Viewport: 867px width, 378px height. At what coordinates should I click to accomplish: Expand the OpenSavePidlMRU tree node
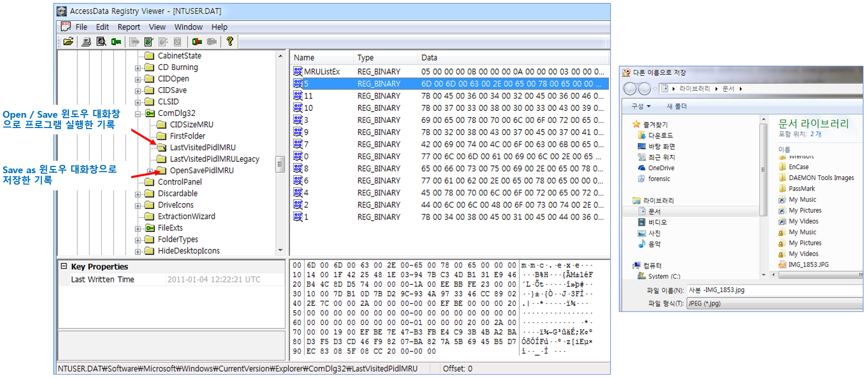(x=150, y=171)
